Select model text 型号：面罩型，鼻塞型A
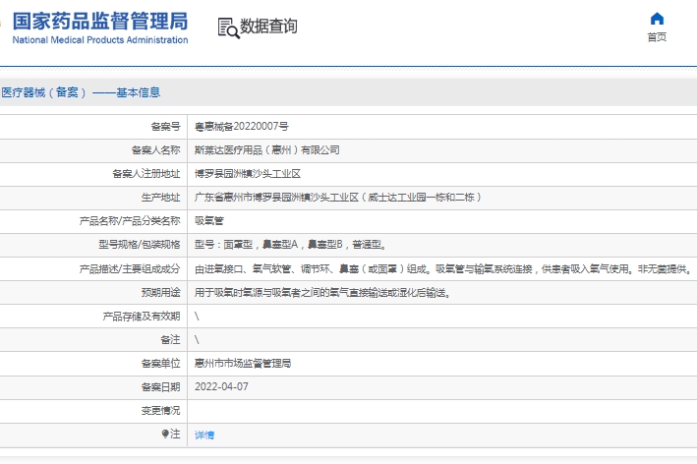The height and width of the screenshot is (464, 697). tap(291, 245)
